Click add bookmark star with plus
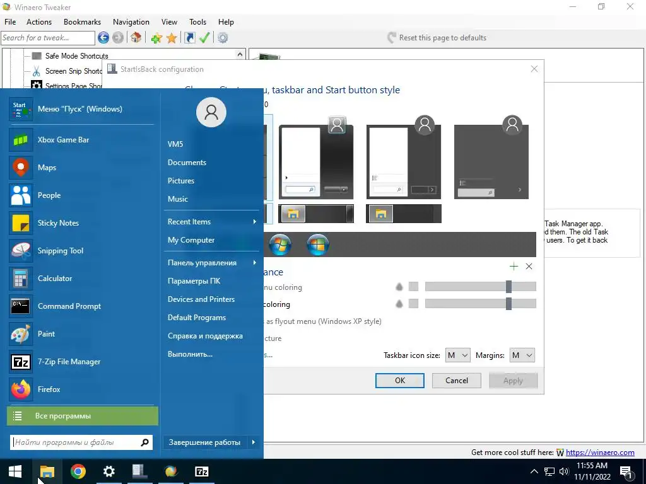The height and width of the screenshot is (484, 646). tap(156, 38)
